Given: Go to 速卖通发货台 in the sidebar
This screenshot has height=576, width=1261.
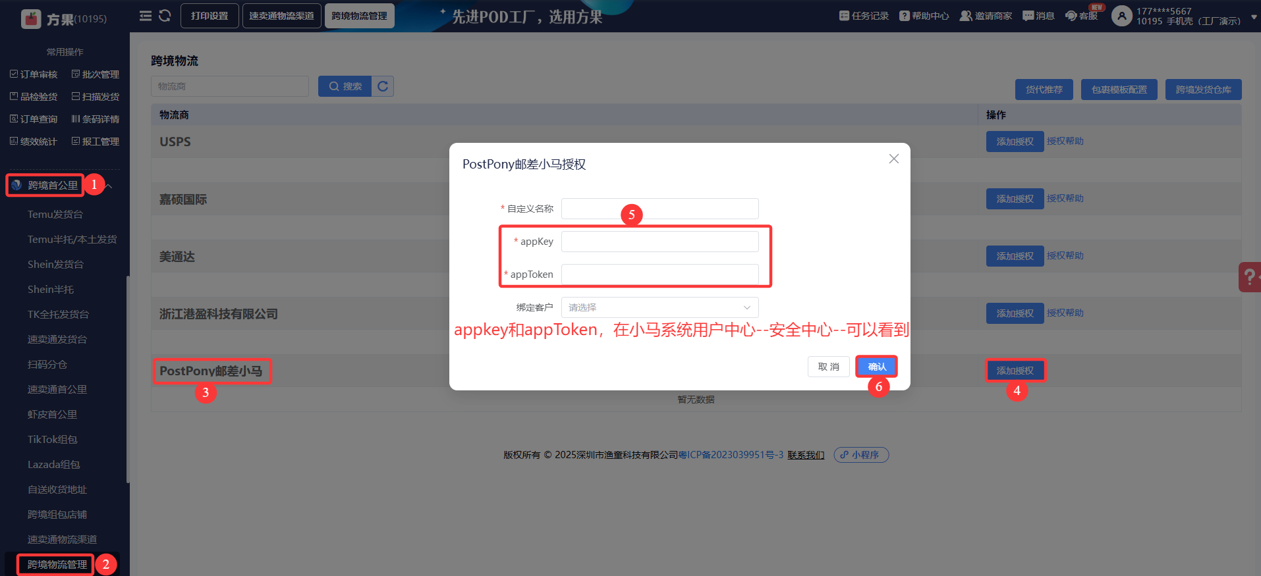Looking at the screenshot, I should pyautogui.click(x=57, y=340).
